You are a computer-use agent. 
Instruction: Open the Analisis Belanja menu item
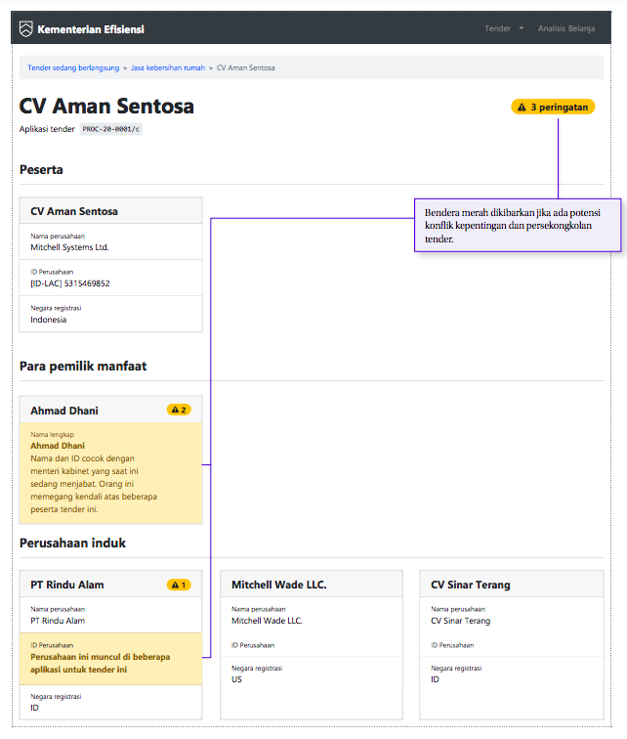click(565, 28)
